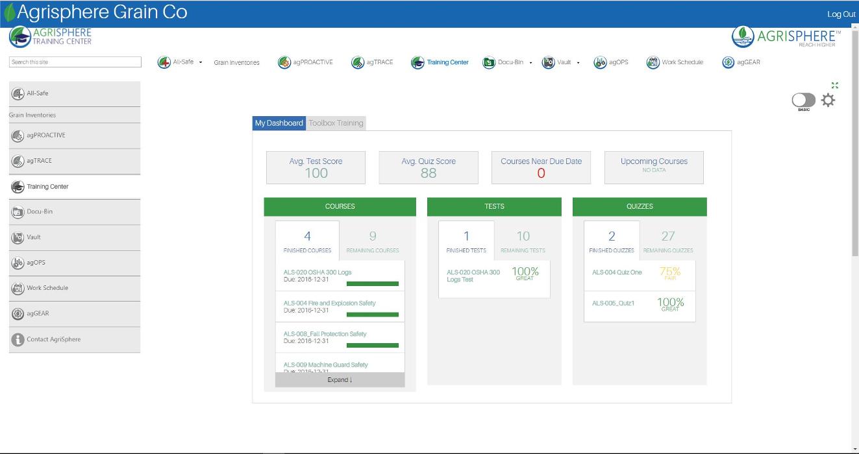The width and height of the screenshot is (859, 454).
Task: Open ALS-004 Quiz One
Action: pos(617,272)
